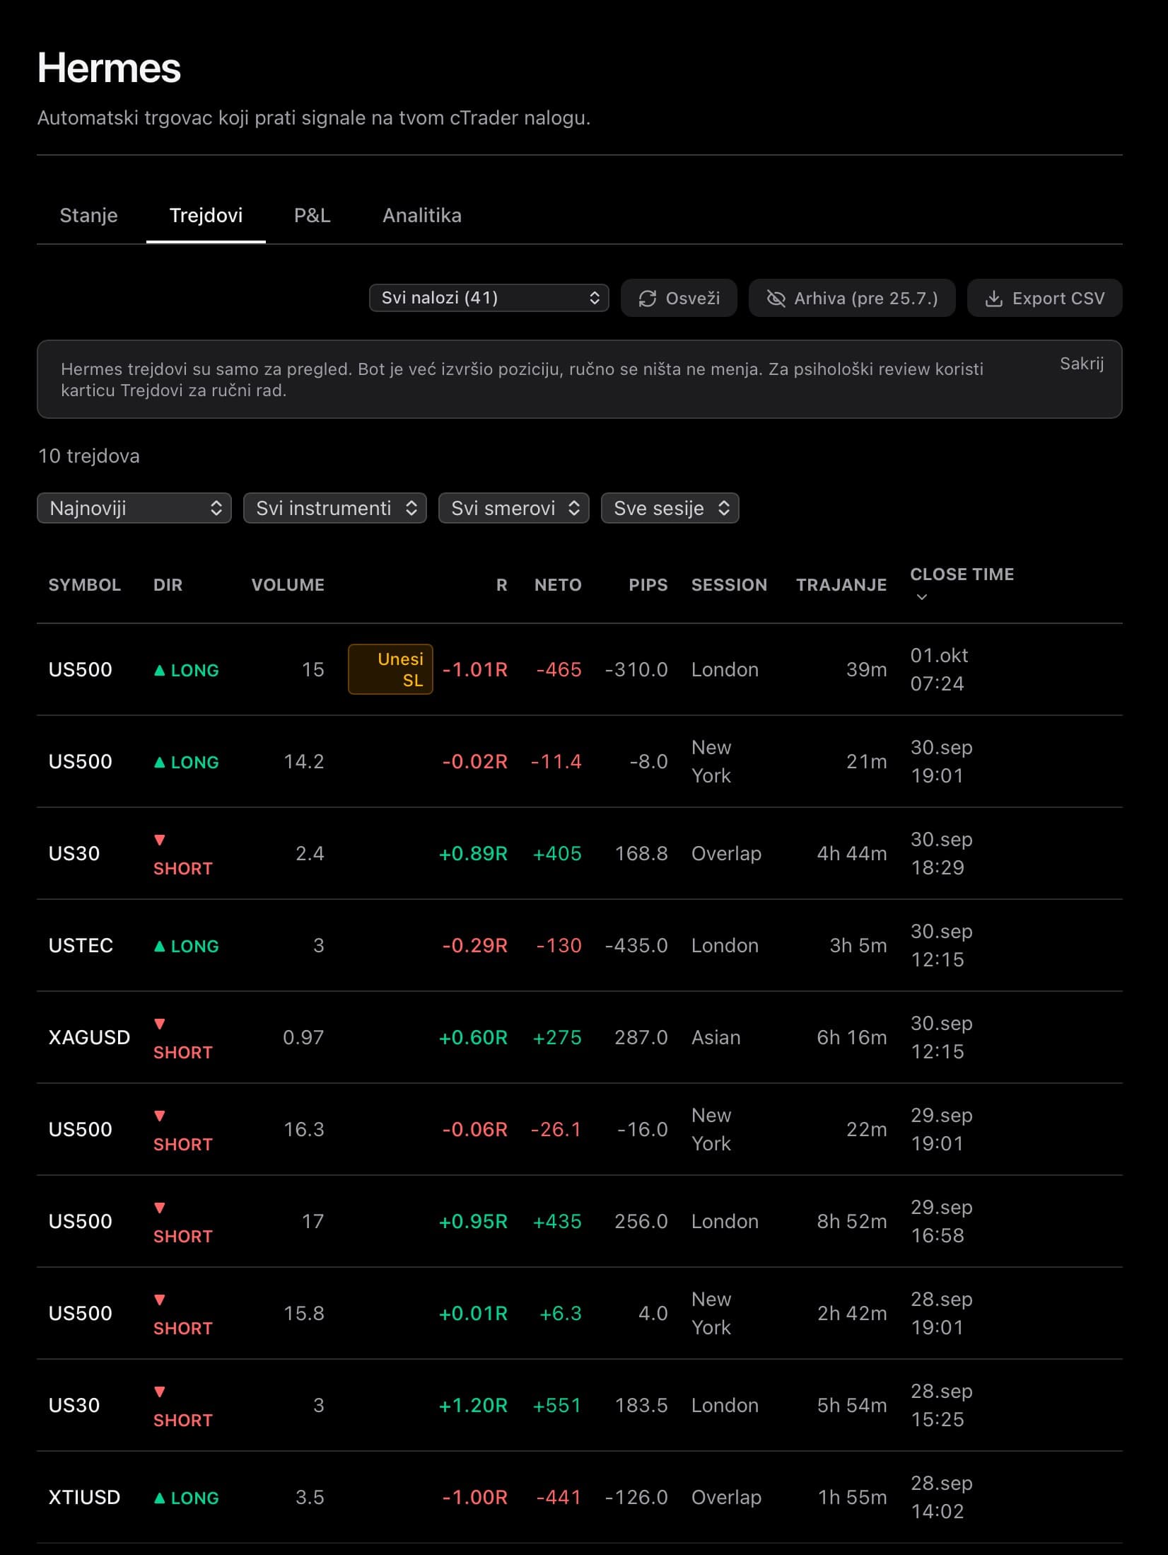Expand the Svi smerovi direction filter

[x=514, y=508]
